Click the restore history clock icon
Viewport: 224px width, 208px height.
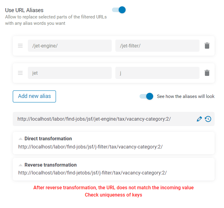click(x=208, y=119)
